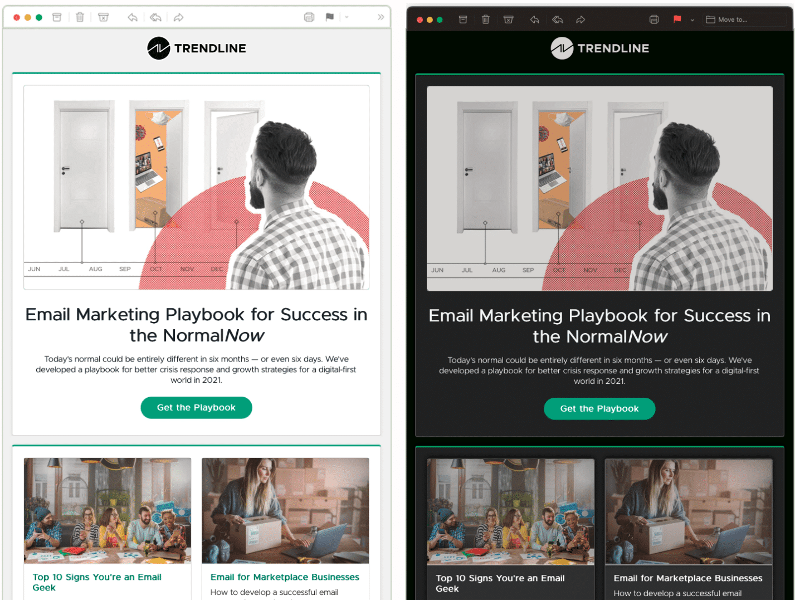Show overflow toolbar items in the light window
This screenshot has width=795, height=600.
pyautogui.click(x=381, y=17)
